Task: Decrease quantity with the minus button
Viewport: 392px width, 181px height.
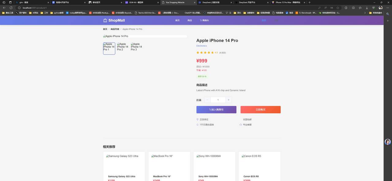Action: pos(207,100)
